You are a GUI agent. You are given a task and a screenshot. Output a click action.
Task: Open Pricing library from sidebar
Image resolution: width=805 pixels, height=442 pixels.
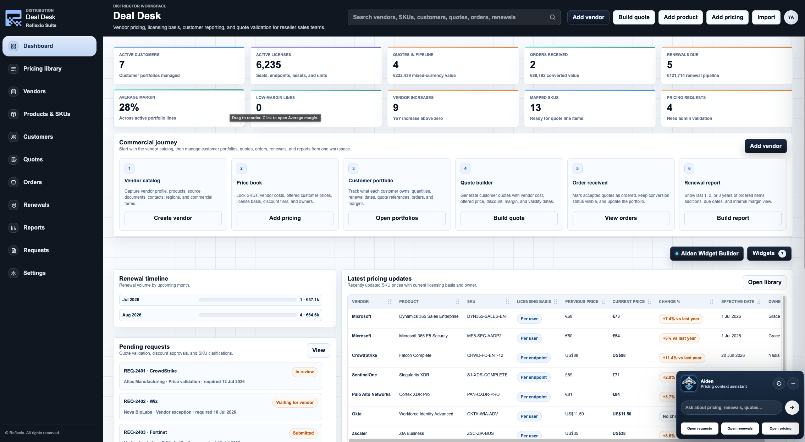(49, 69)
